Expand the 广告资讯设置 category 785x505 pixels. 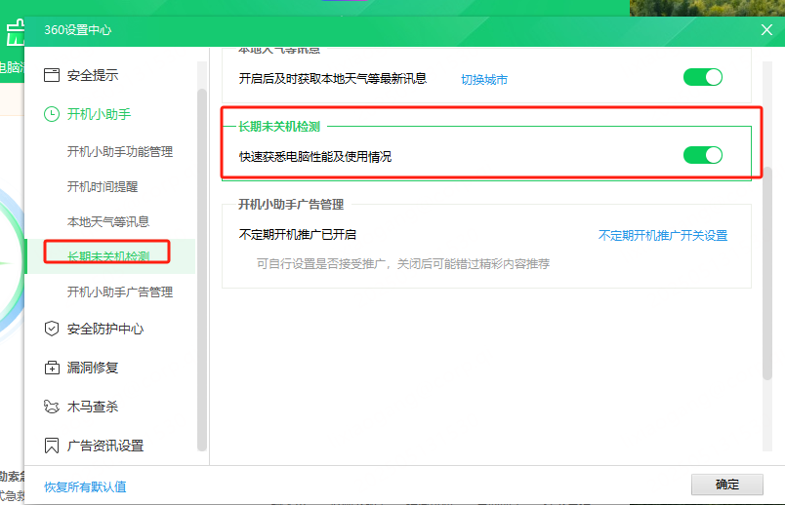(x=104, y=446)
